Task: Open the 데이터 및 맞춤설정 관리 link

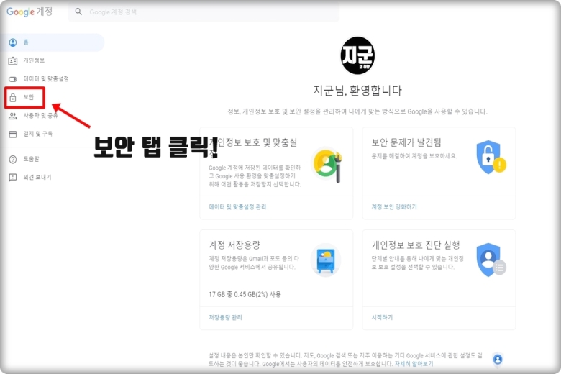Action: click(x=237, y=207)
